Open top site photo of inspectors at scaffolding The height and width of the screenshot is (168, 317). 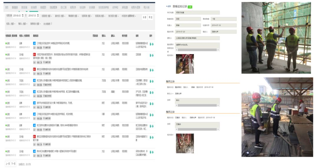click(276, 38)
